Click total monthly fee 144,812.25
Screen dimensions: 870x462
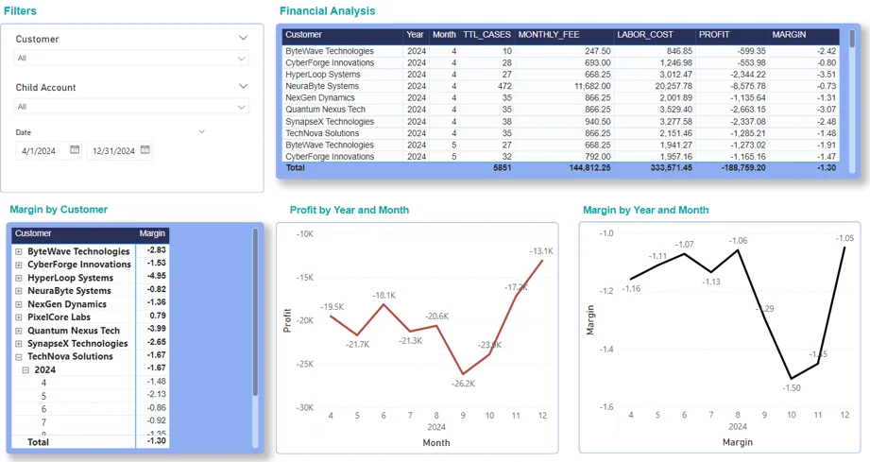coord(589,167)
